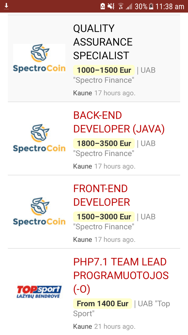The width and height of the screenshot is (188, 335).
Task: Tap SpectroCoin logo beside Back-End Developer (Java)
Action: pyautogui.click(x=39, y=138)
